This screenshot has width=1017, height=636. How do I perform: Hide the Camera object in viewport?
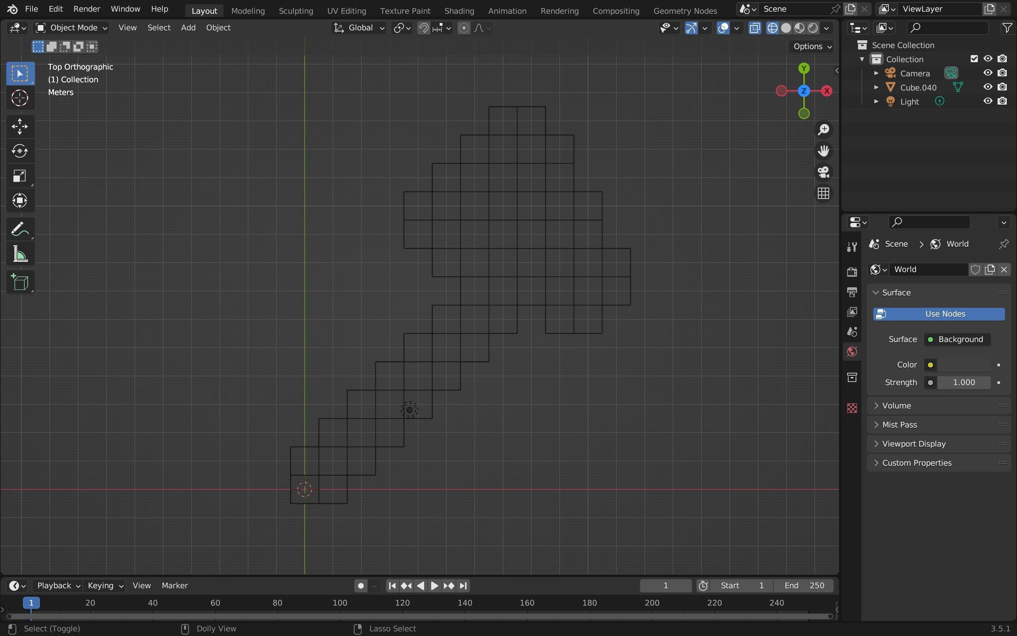[988, 73]
